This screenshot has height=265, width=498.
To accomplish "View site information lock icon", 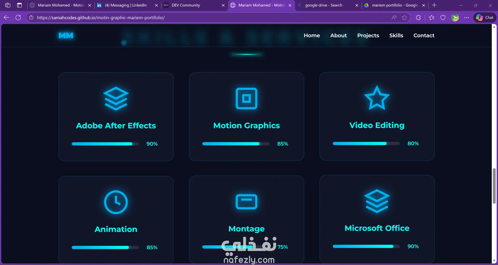I will click(x=31, y=17).
